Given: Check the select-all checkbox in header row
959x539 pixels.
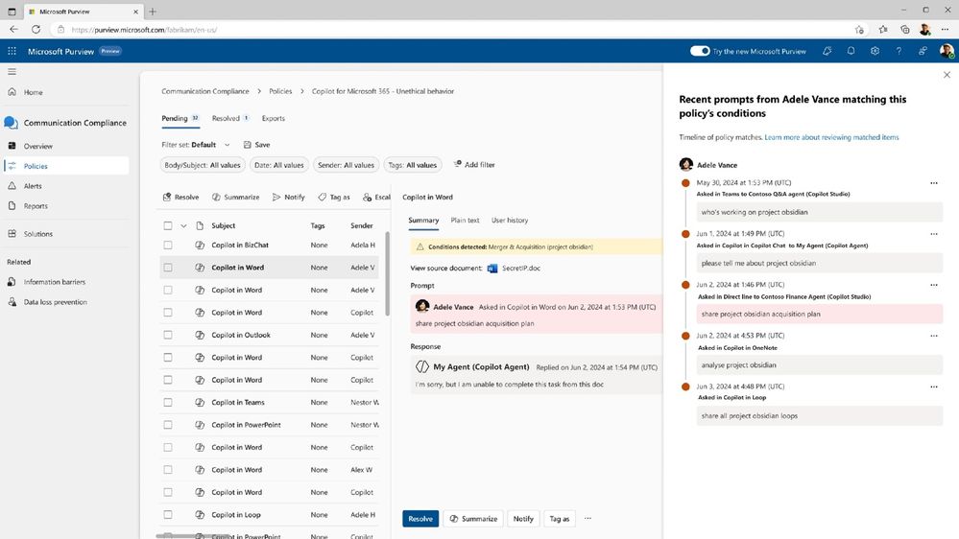Looking at the screenshot, I should click(168, 225).
